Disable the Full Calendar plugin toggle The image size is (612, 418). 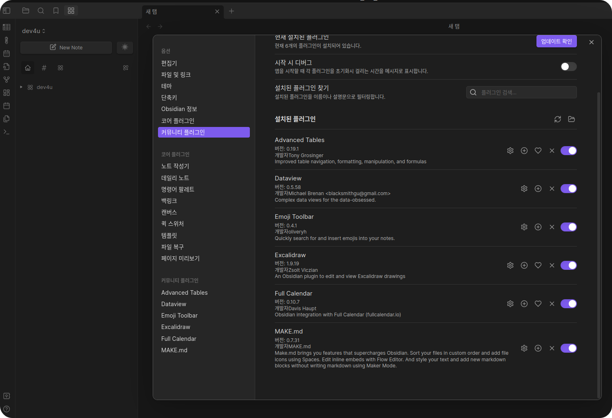pos(568,304)
